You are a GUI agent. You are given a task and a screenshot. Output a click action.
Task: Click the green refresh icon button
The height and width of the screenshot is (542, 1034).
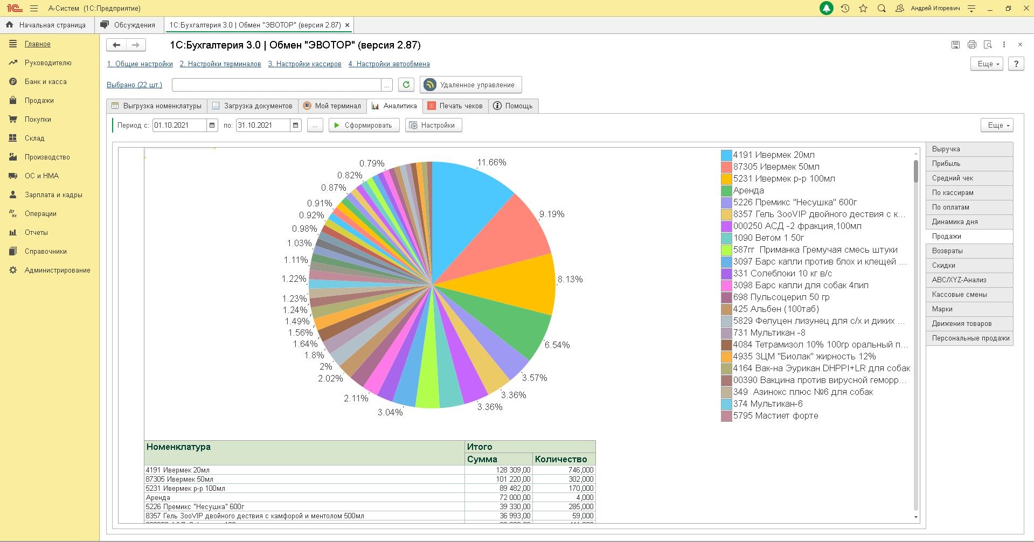pos(406,85)
